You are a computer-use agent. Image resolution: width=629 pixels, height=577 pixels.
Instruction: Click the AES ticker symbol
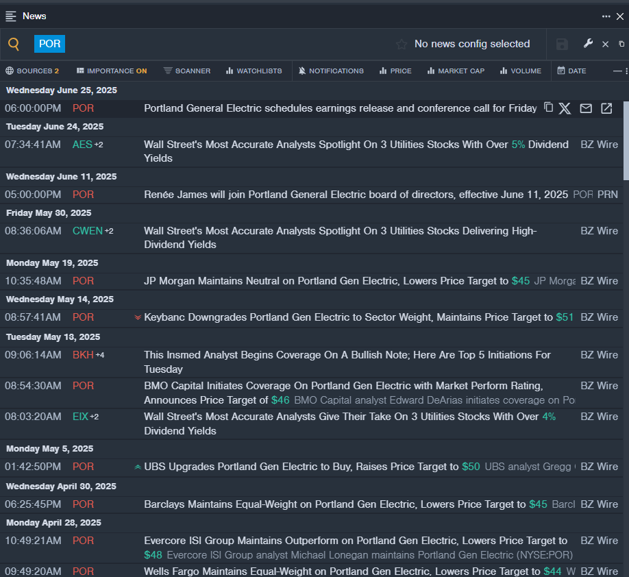tap(82, 145)
